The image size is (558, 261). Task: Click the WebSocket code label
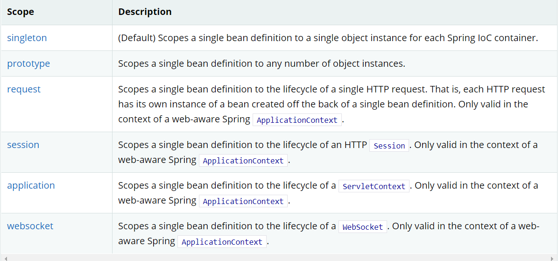coord(363,227)
